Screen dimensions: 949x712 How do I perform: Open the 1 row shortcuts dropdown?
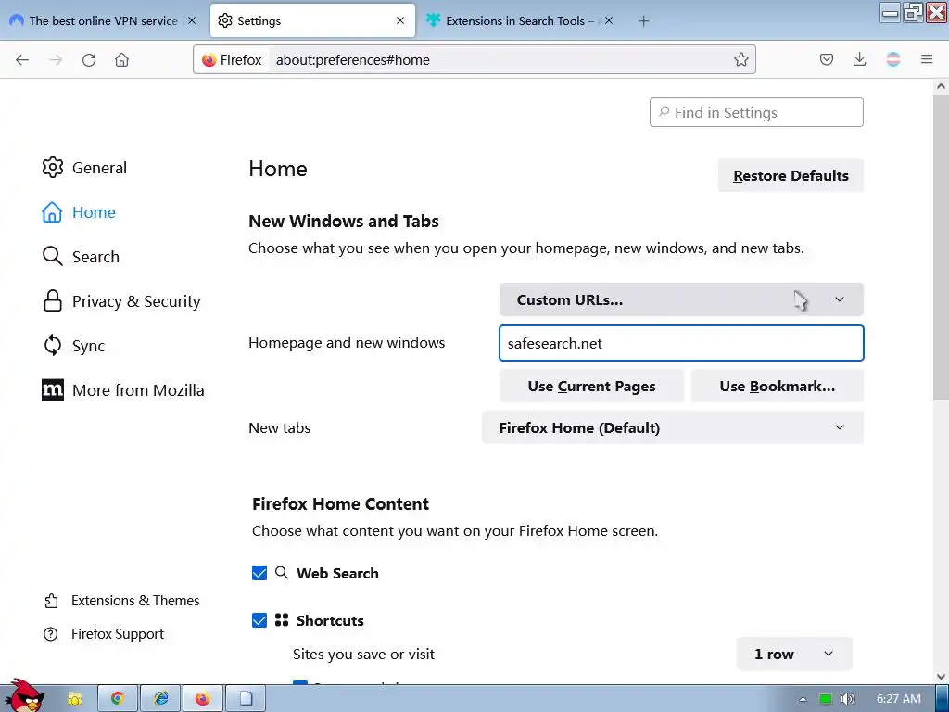coord(794,654)
